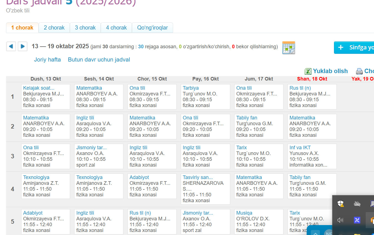Open Ona tili lesson on Monday, third period
This screenshot has width=374, height=235.
[x=31, y=148]
